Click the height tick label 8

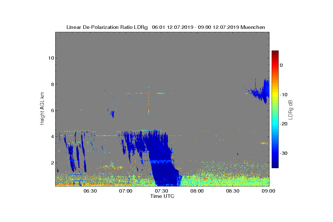(52, 84)
